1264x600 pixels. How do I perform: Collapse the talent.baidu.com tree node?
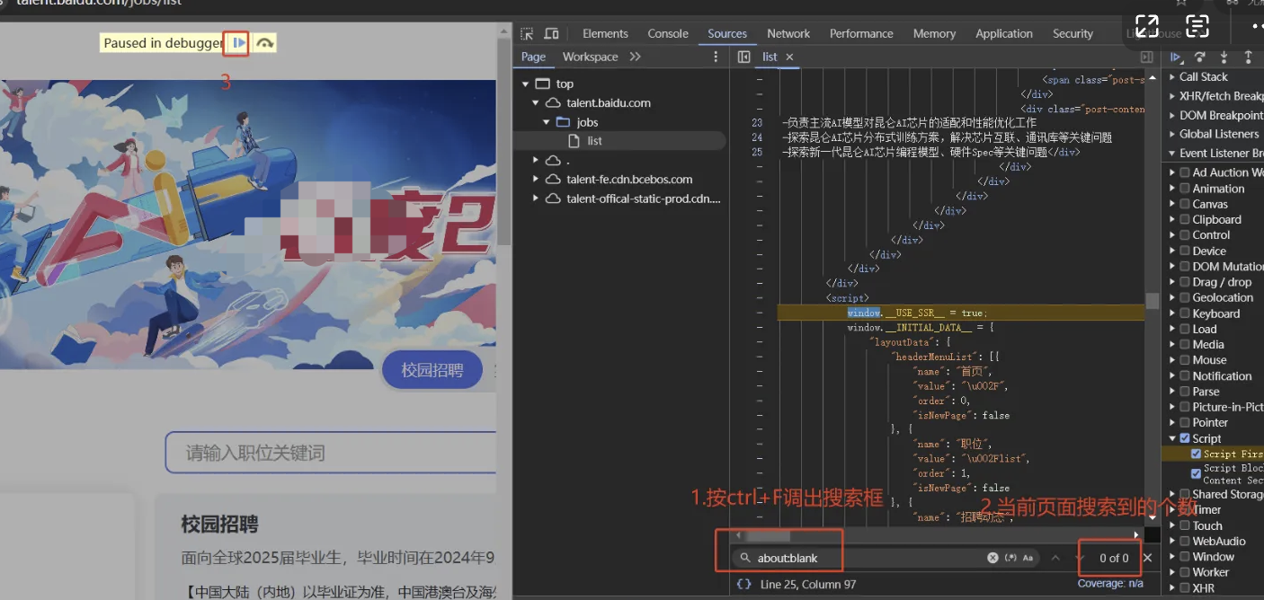536,103
